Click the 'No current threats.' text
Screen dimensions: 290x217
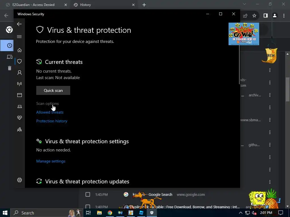[54, 71]
